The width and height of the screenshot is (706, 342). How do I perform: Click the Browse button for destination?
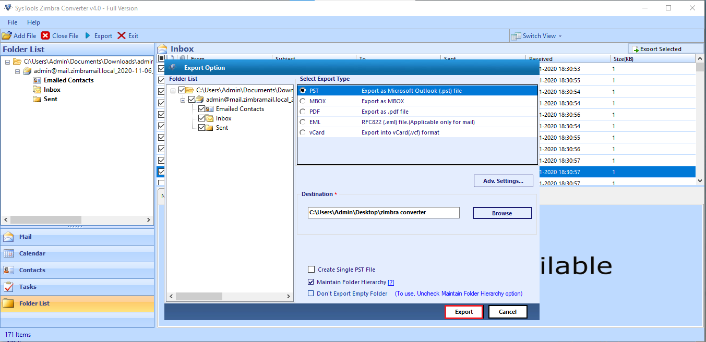(502, 213)
